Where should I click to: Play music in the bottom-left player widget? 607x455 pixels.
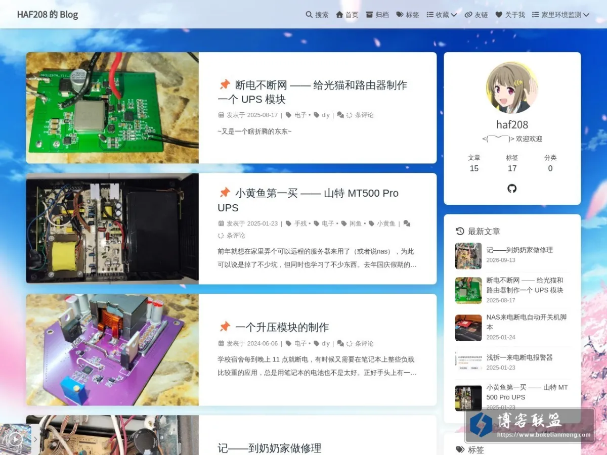[15, 439]
